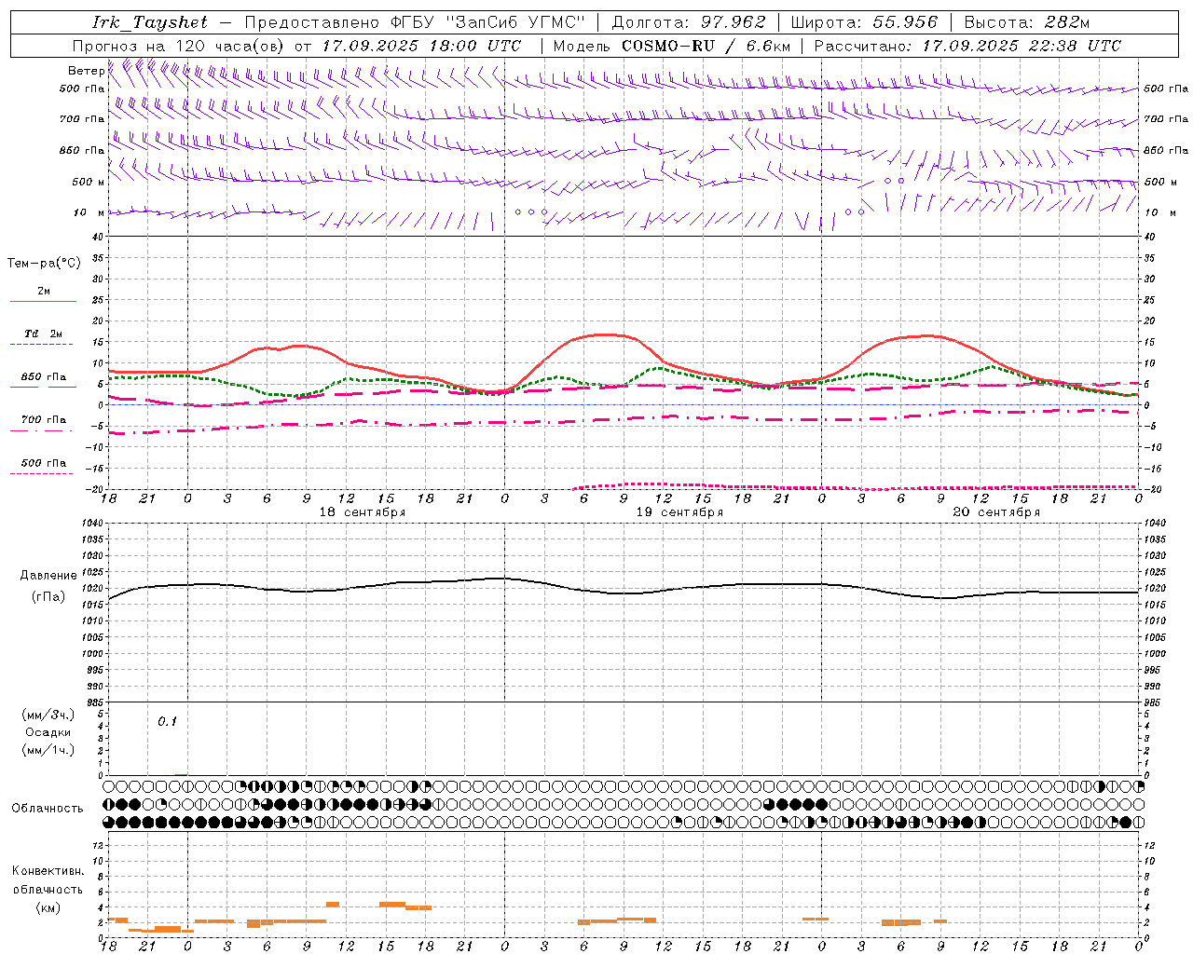Click the Облачность cloud cover label
Viewport: 1193px width, 954px height.
(48, 809)
